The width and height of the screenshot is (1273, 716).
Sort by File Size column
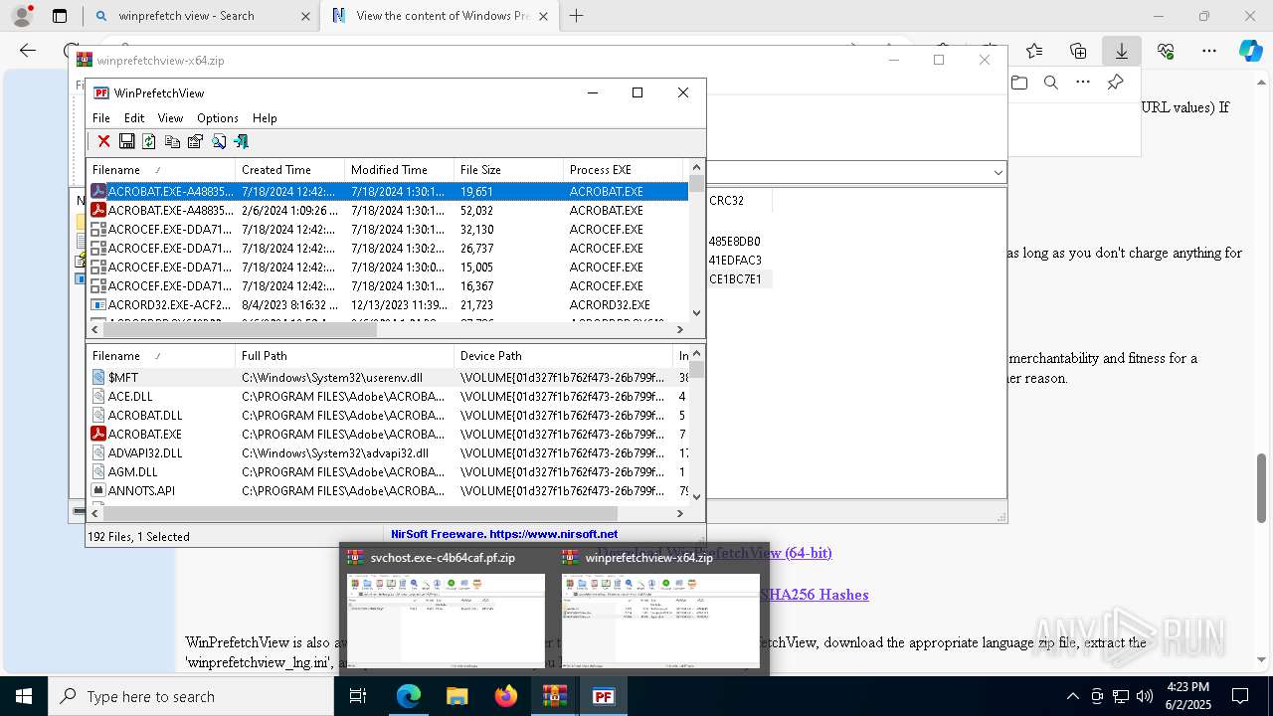coord(509,169)
